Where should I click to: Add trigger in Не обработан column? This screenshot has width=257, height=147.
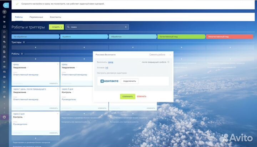click(36, 47)
